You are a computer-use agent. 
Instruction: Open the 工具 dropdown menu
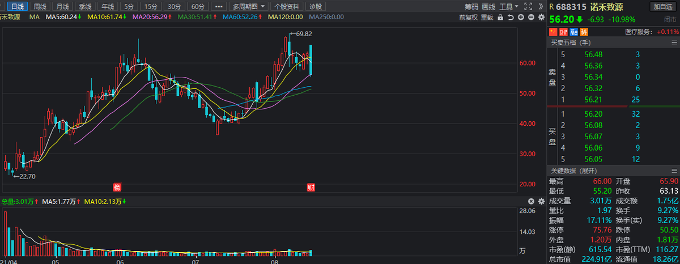[x=508, y=7]
